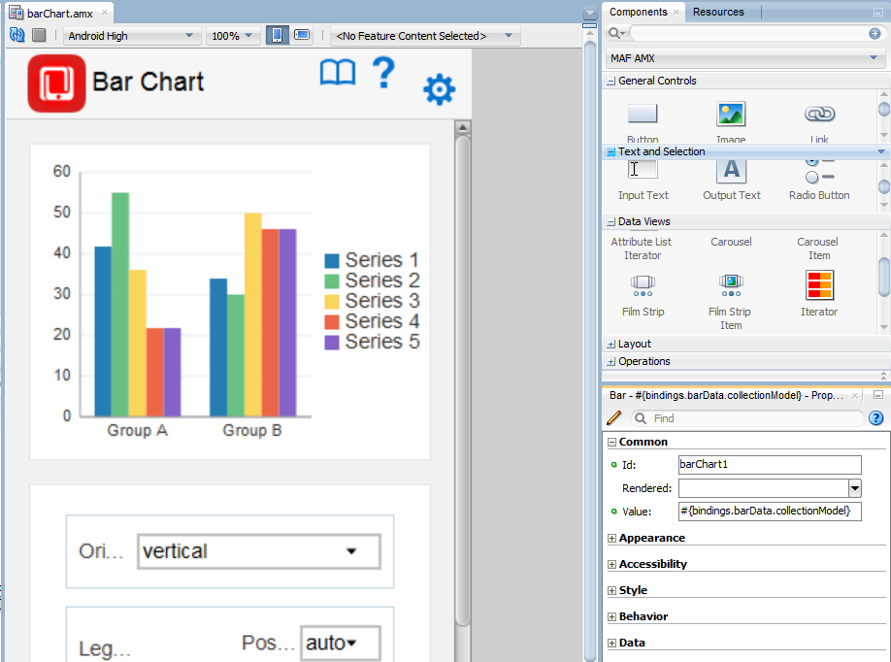Click the Series 5 purple legend swatch

(x=332, y=342)
